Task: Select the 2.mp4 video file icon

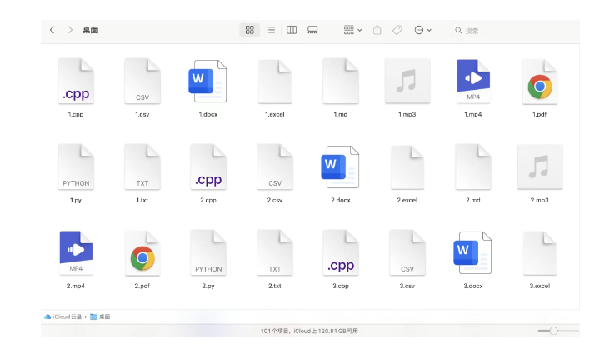Action: coord(76,252)
